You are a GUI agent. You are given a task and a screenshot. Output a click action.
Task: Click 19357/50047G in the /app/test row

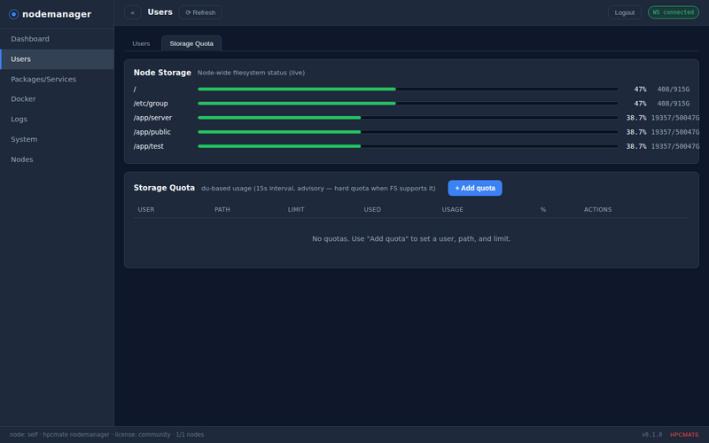point(675,146)
